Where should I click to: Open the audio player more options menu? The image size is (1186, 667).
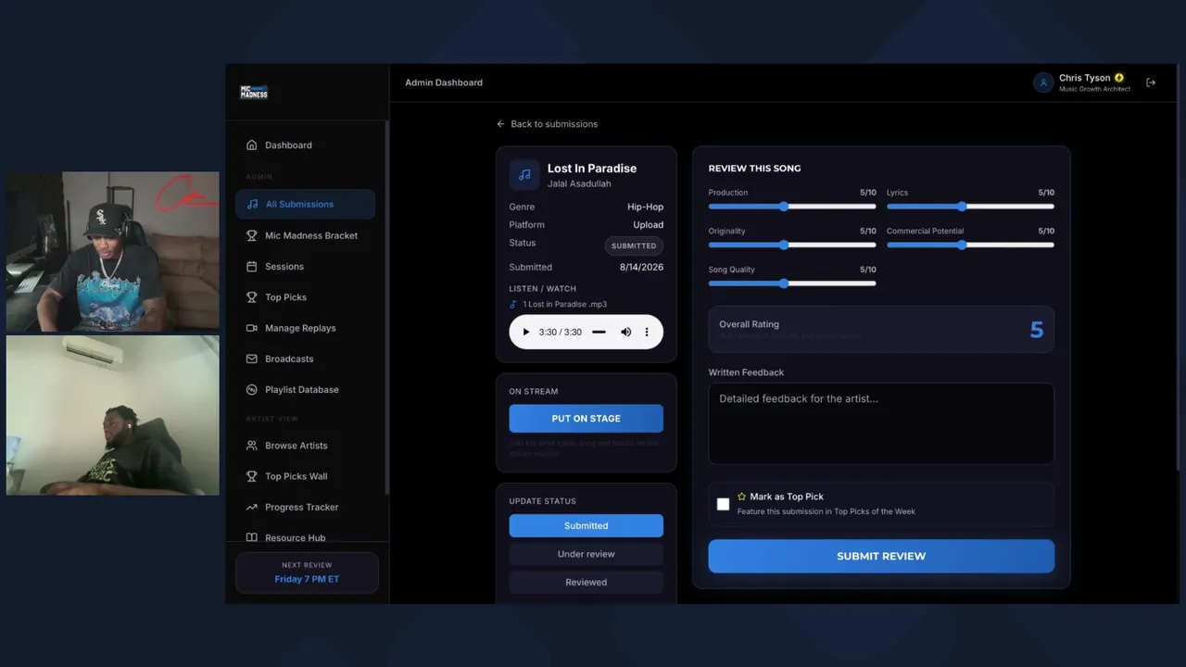tap(647, 332)
